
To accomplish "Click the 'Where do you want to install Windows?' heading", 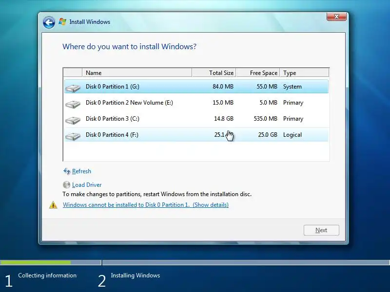I will pos(129,47).
